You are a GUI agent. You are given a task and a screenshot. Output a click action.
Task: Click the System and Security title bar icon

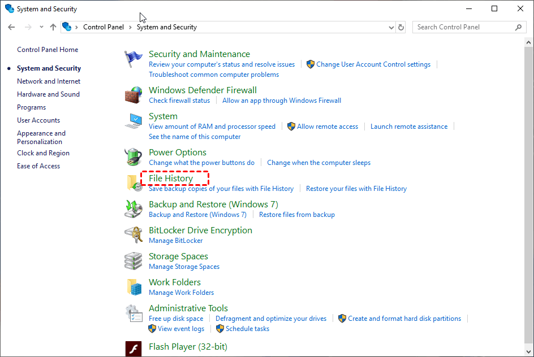click(x=10, y=9)
